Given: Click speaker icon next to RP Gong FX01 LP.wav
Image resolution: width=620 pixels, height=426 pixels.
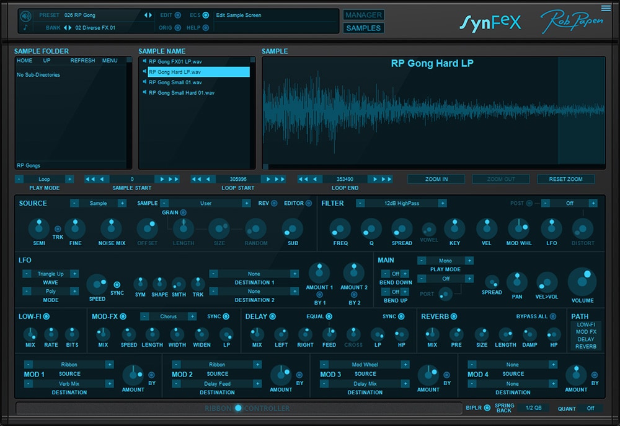Looking at the screenshot, I should point(144,61).
